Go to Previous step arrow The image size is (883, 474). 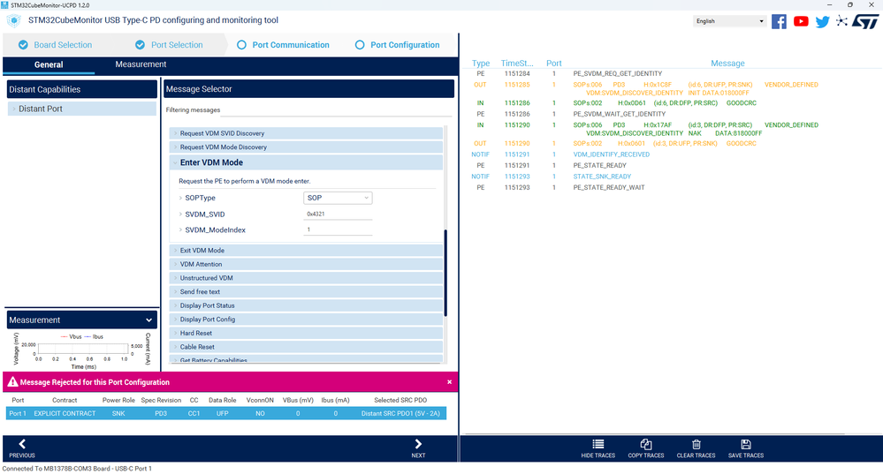(22, 444)
